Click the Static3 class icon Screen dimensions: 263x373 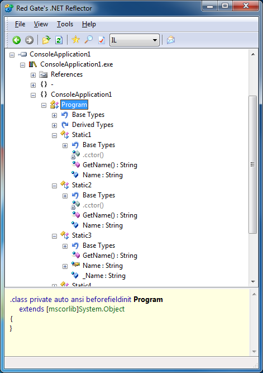[x=65, y=235]
